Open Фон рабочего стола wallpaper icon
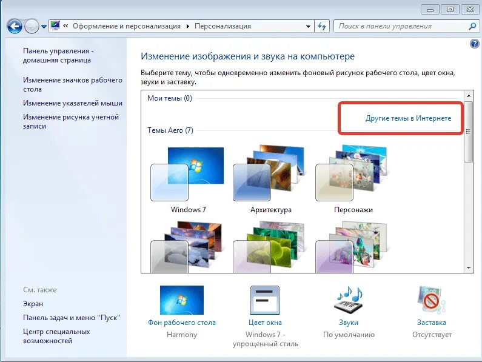This screenshot has width=482, height=362. tap(182, 300)
